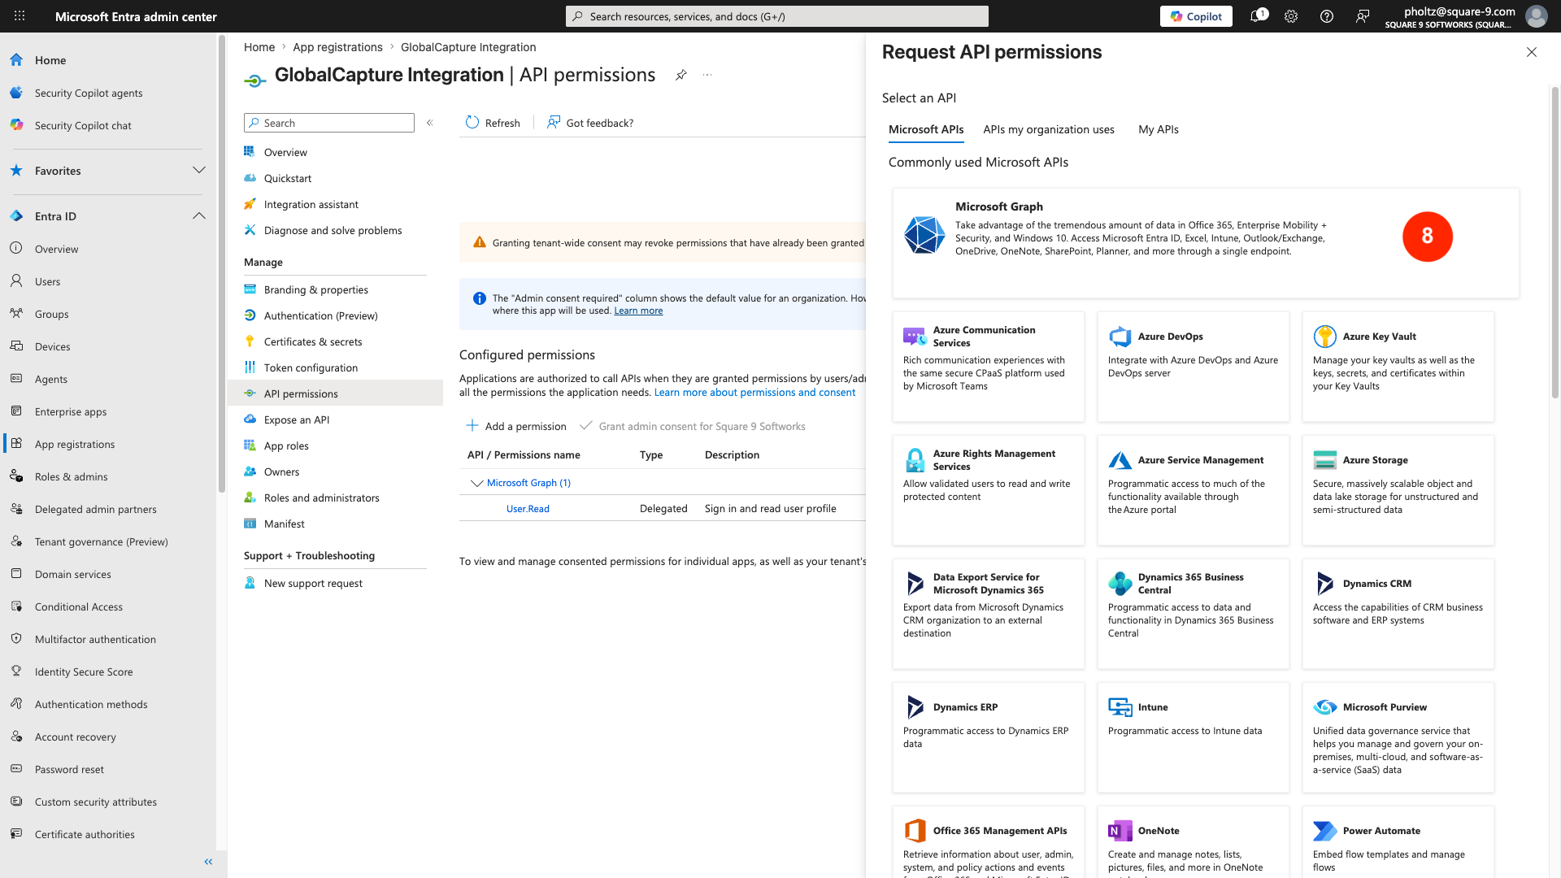Close the Request API permissions panel
Screen dimensions: 1561x878
(x=1532, y=52)
